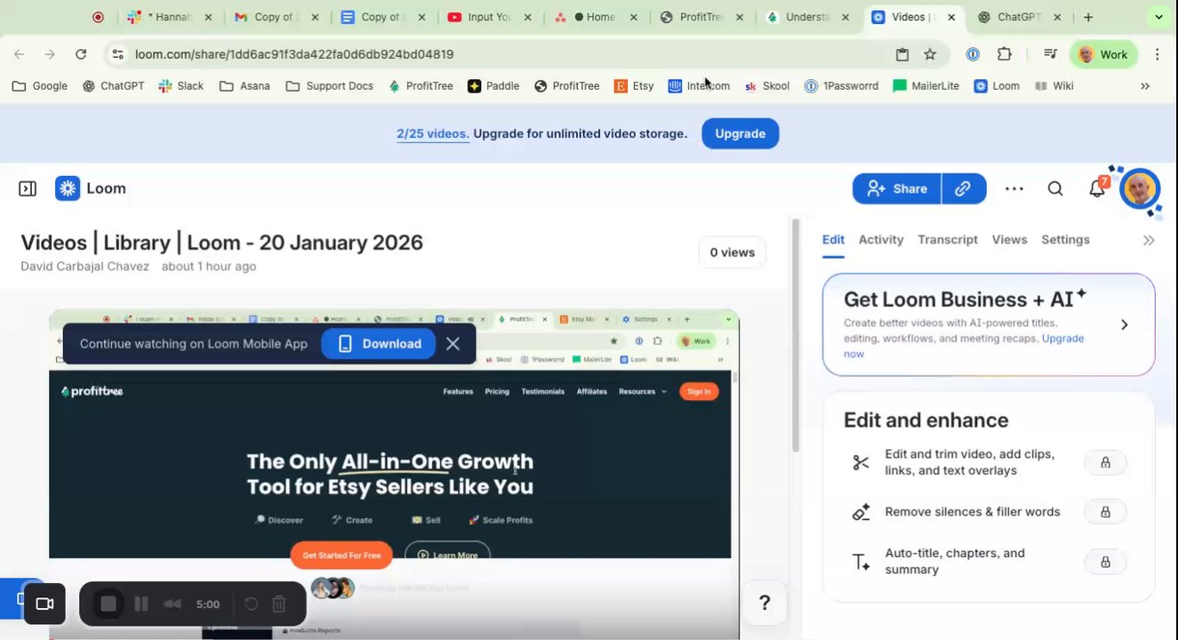Click the camera icon on recorder control
1178x640 pixels.
(x=44, y=604)
